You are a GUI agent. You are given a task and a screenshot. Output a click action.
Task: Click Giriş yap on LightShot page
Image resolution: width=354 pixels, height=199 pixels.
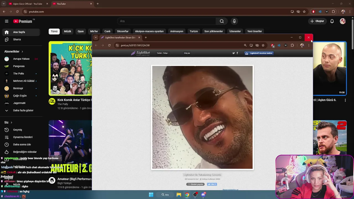[187, 53]
